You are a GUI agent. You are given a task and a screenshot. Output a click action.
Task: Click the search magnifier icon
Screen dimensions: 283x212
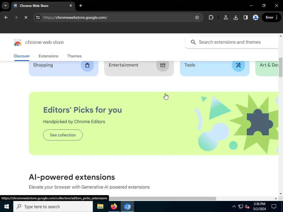click(193, 42)
